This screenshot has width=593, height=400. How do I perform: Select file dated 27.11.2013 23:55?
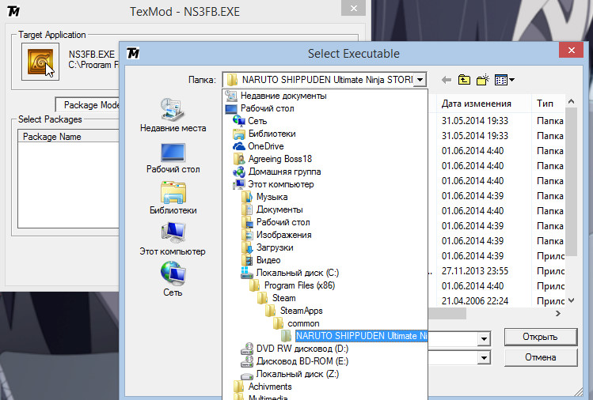pos(497,271)
